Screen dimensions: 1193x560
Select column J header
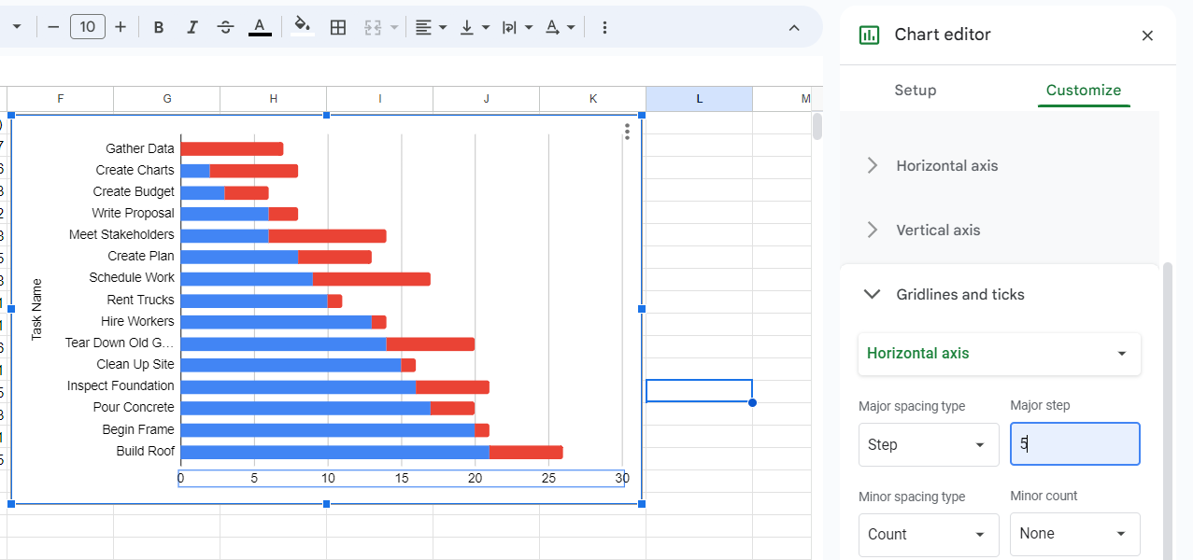pyautogui.click(x=487, y=99)
